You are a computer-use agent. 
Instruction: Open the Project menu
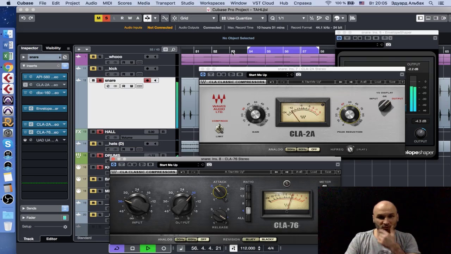73,3
